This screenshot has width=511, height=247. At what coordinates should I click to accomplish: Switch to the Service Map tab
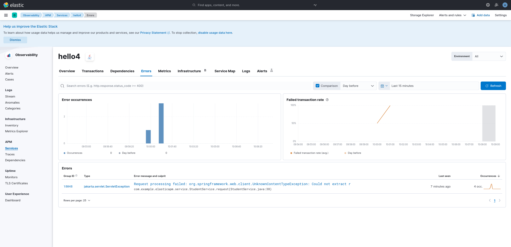click(x=225, y=71)
